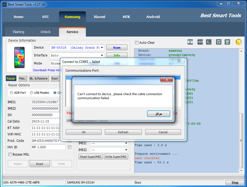Close the error message with red X

(167, 80)
